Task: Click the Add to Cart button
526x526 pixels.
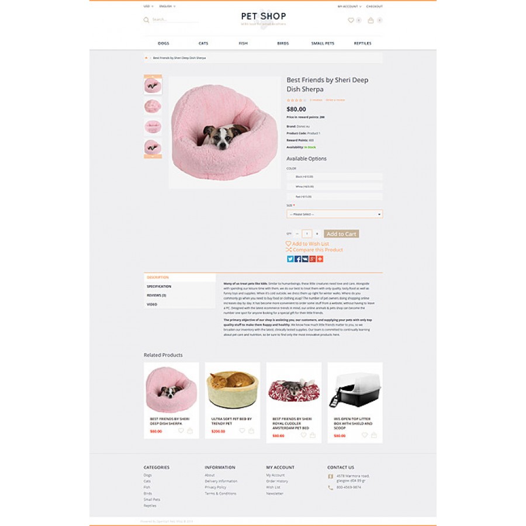Action: click(x=341, y=234)
